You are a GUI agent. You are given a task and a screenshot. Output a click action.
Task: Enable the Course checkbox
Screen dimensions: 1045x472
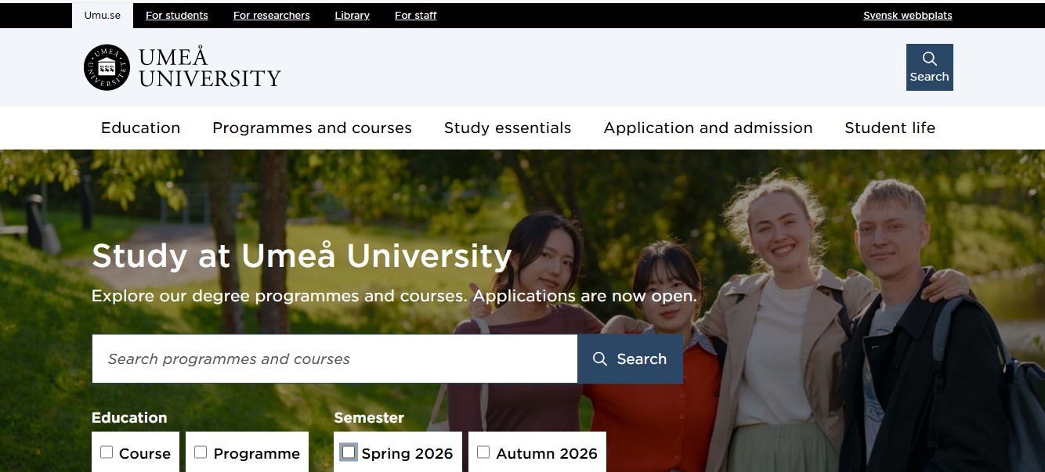coord(107,452)
